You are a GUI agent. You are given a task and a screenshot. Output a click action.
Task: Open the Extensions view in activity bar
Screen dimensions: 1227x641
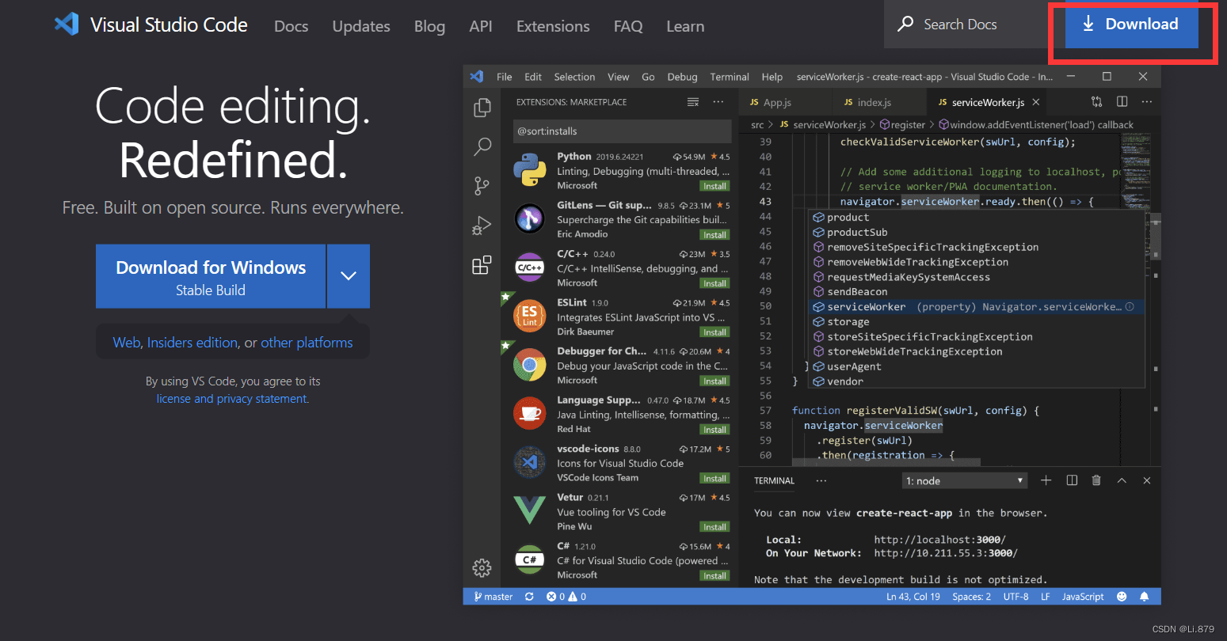pyautogui.click(x=482, y=265)
